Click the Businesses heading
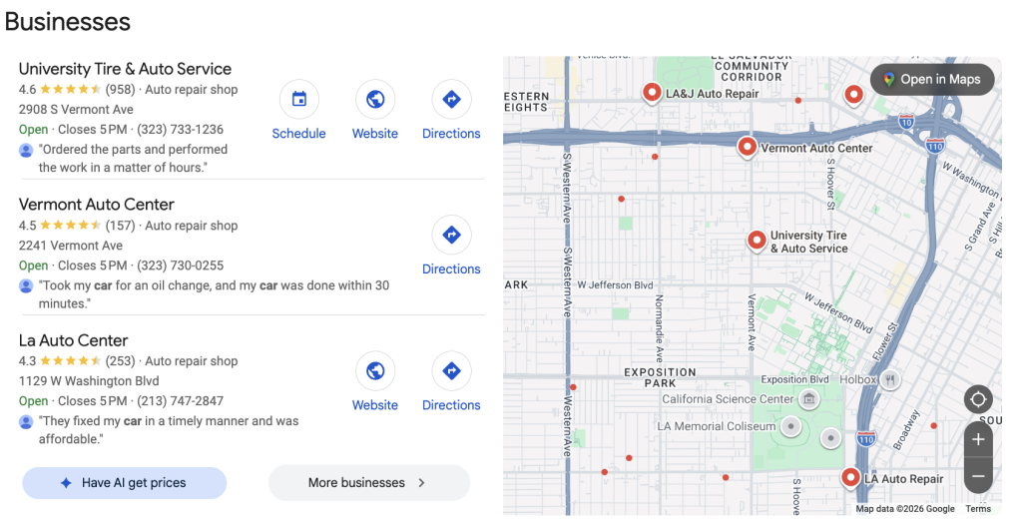 (x=67, y=22)
